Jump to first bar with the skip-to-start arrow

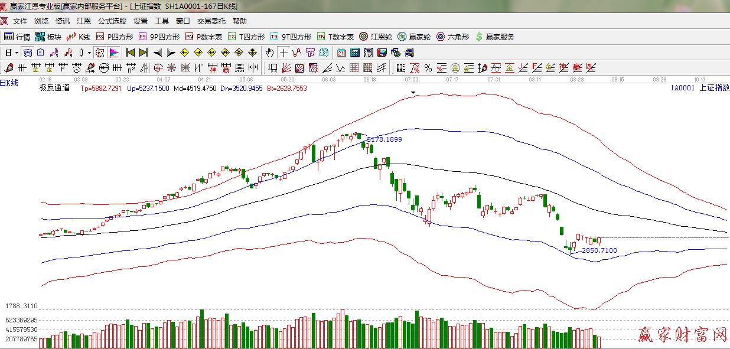pos(131,53)
